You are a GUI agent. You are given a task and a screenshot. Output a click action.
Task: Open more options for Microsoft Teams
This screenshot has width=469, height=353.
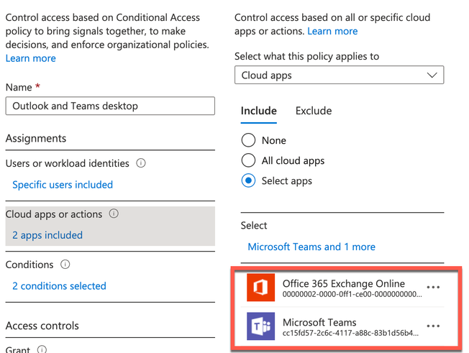[x=433, y=326]
